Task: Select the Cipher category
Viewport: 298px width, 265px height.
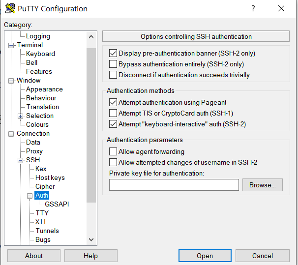Action: coord(45,186)
